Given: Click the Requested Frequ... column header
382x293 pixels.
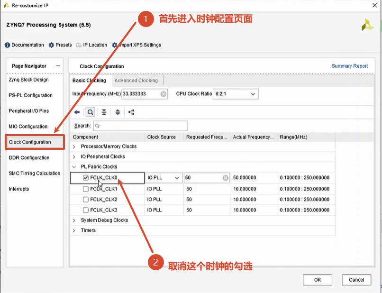Looking at the screenshot, I should [207, 137].
